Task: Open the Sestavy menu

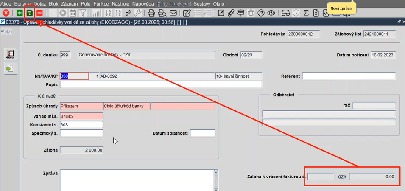Action: pos(202,4)
